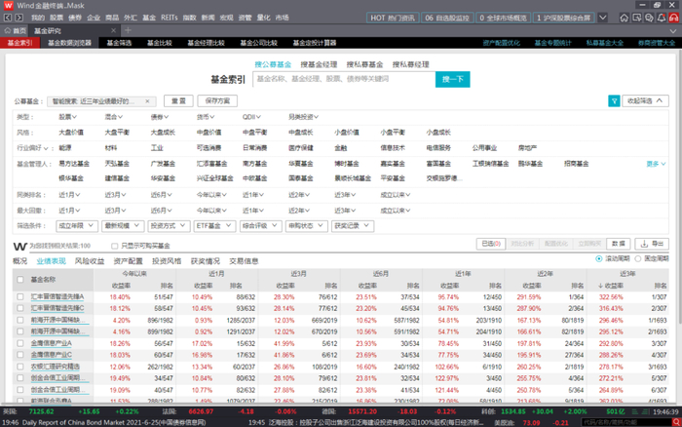Viewport: 682px width, 427px height.
Task: Open the 获奖记录 dropdown
Action: (353, 225)
